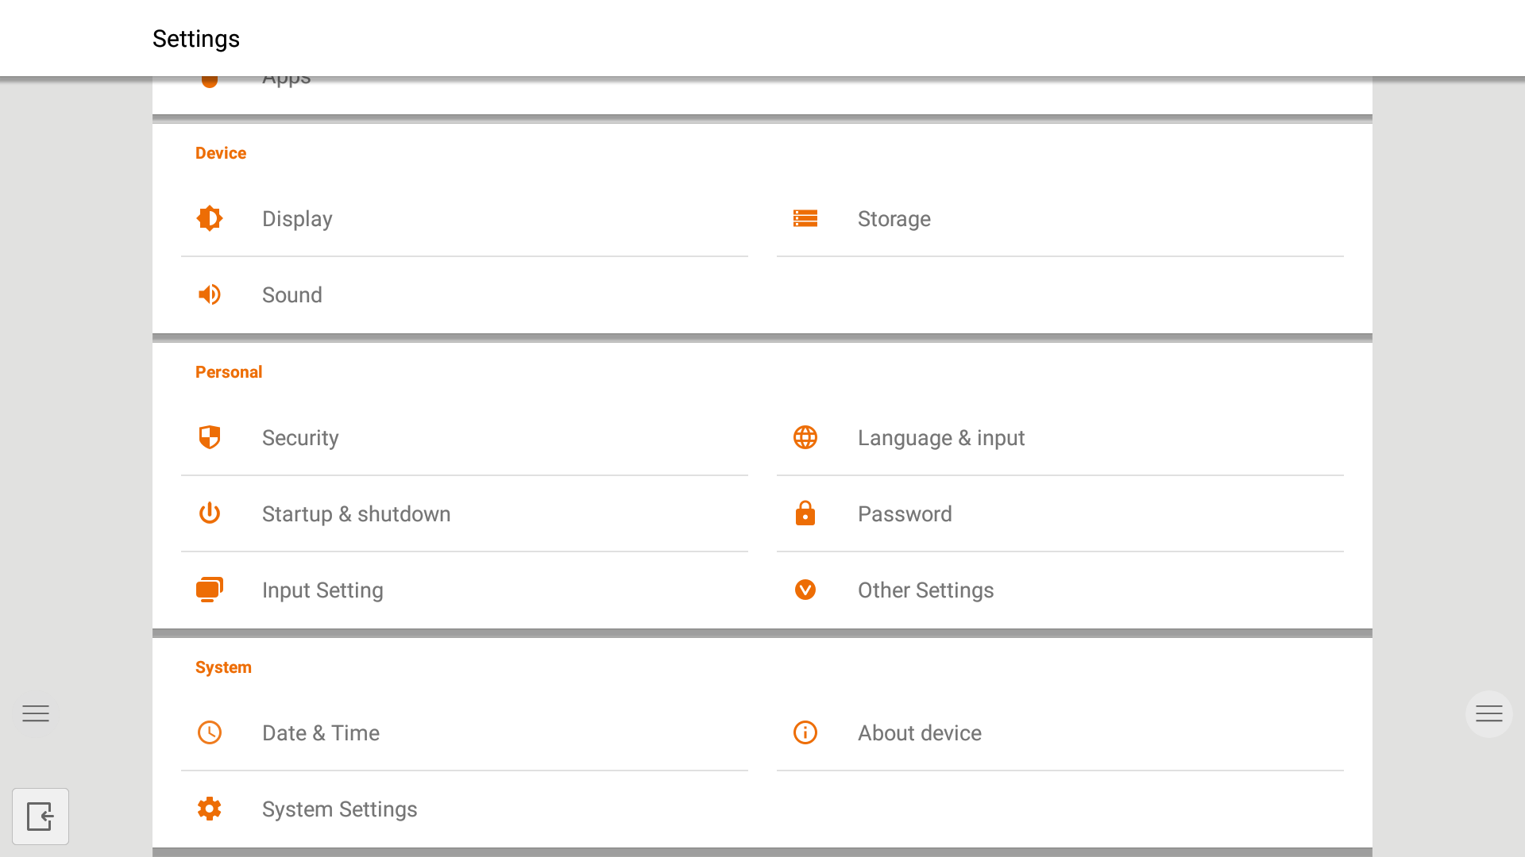Click the Input Setting screens icon
The height and width of the screenshot is (857, 1525).
coord(210,590)
